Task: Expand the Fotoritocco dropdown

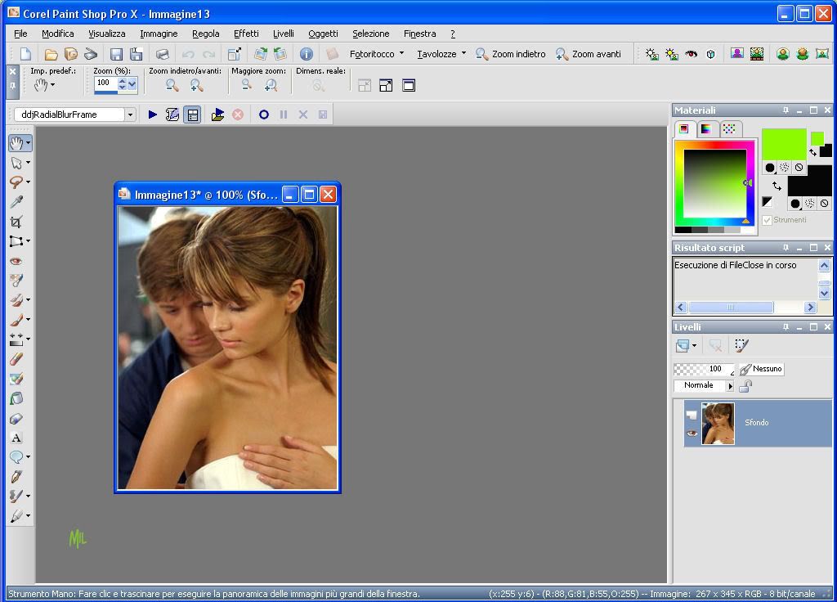Action: pos(401,53)
